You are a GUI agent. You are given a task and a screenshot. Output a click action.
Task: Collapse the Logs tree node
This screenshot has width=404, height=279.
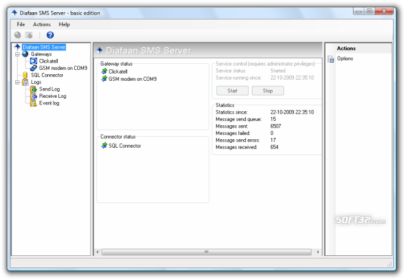coord(17,82)
